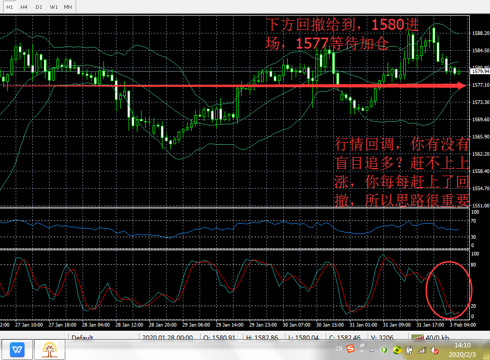Show hidden tray icons arrow
Image resolution: width=490 pixels, height=360 pixels.
(371, 350)
